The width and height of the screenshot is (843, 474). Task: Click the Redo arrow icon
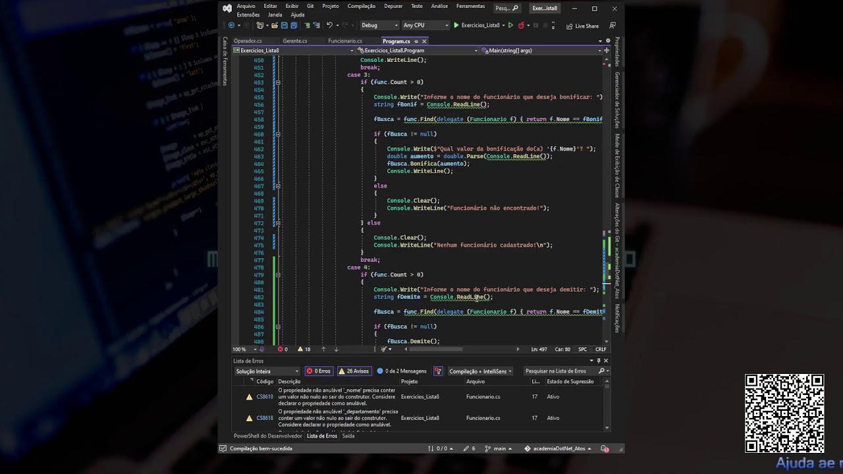[x=344, y=26]
